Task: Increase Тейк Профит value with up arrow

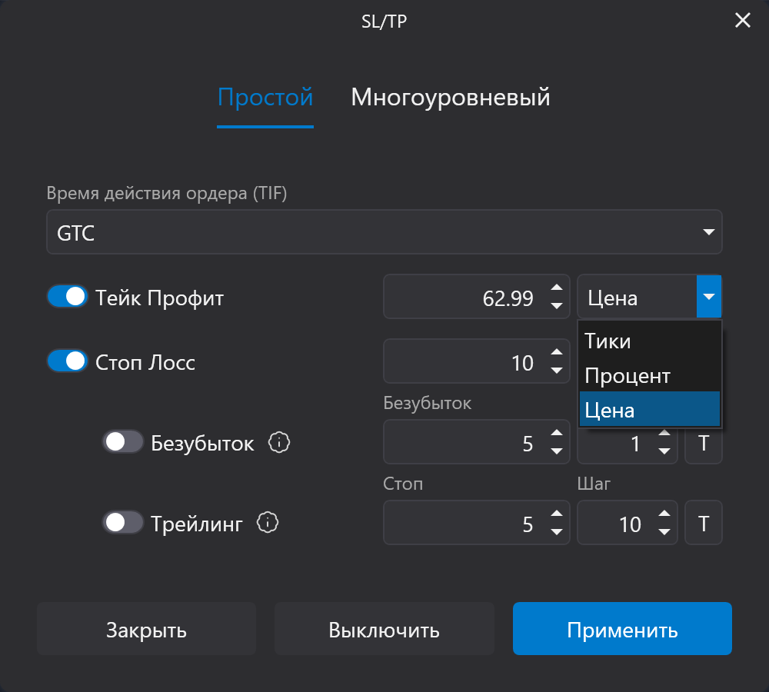Action: point(557,289)
